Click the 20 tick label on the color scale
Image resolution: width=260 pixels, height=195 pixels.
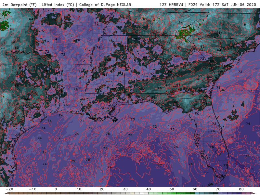pyautogui.click(x=102, y=189)
